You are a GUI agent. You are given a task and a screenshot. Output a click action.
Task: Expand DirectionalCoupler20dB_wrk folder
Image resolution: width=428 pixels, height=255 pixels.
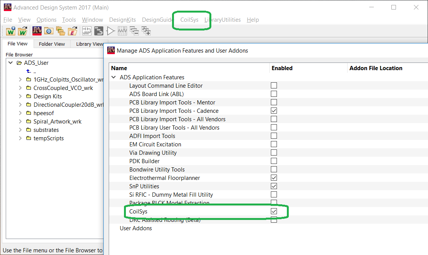tap(20, 104)
